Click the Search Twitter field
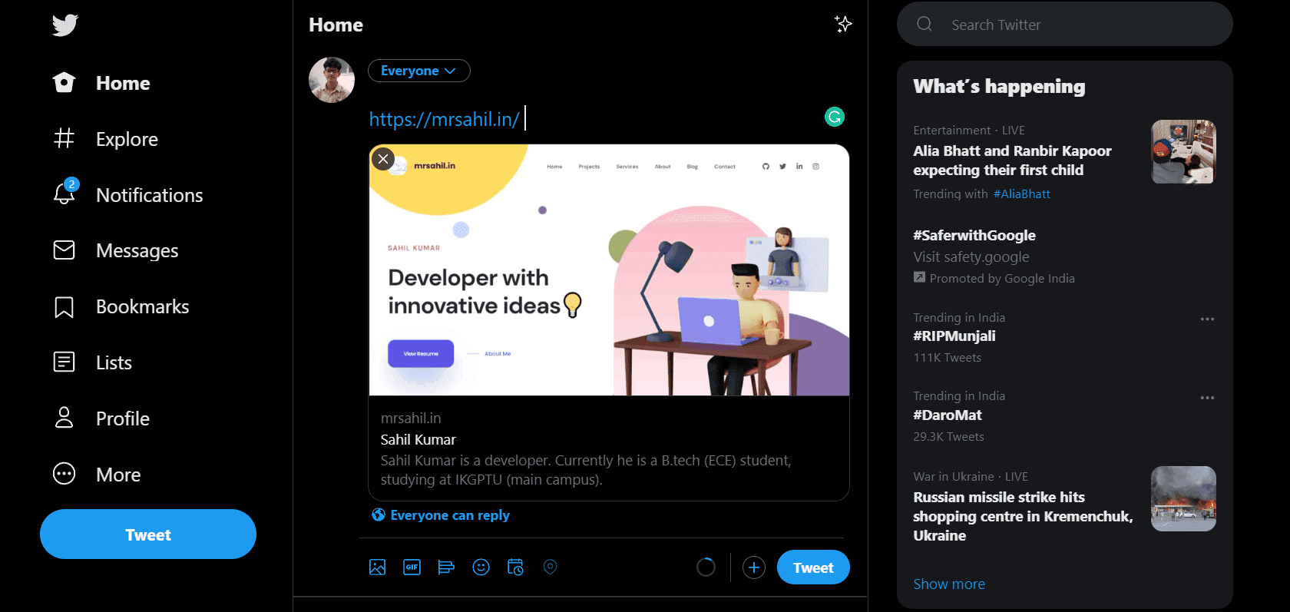 coord(1065,24)
